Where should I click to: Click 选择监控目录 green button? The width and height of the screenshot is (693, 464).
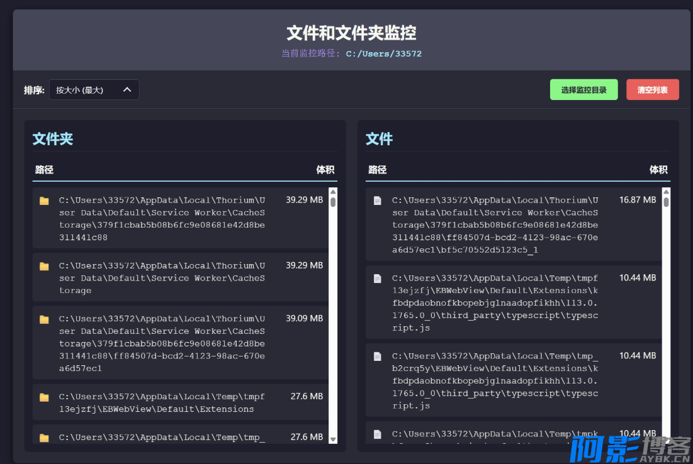(583, 90)
